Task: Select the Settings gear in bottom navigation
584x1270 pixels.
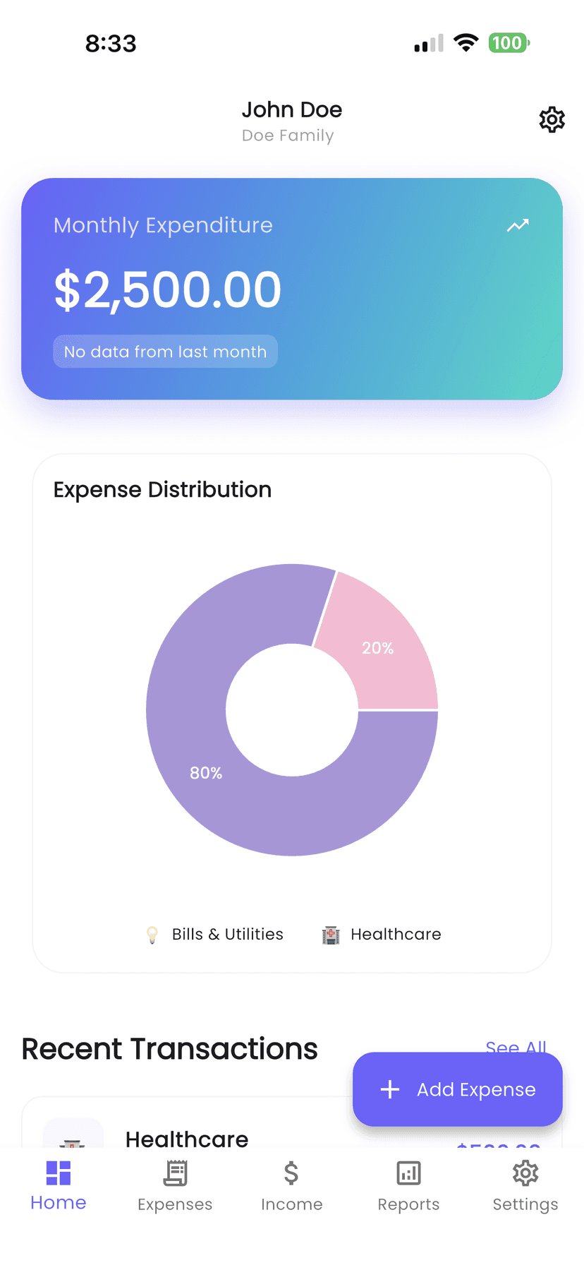Action: click(x=525, y=1173)
